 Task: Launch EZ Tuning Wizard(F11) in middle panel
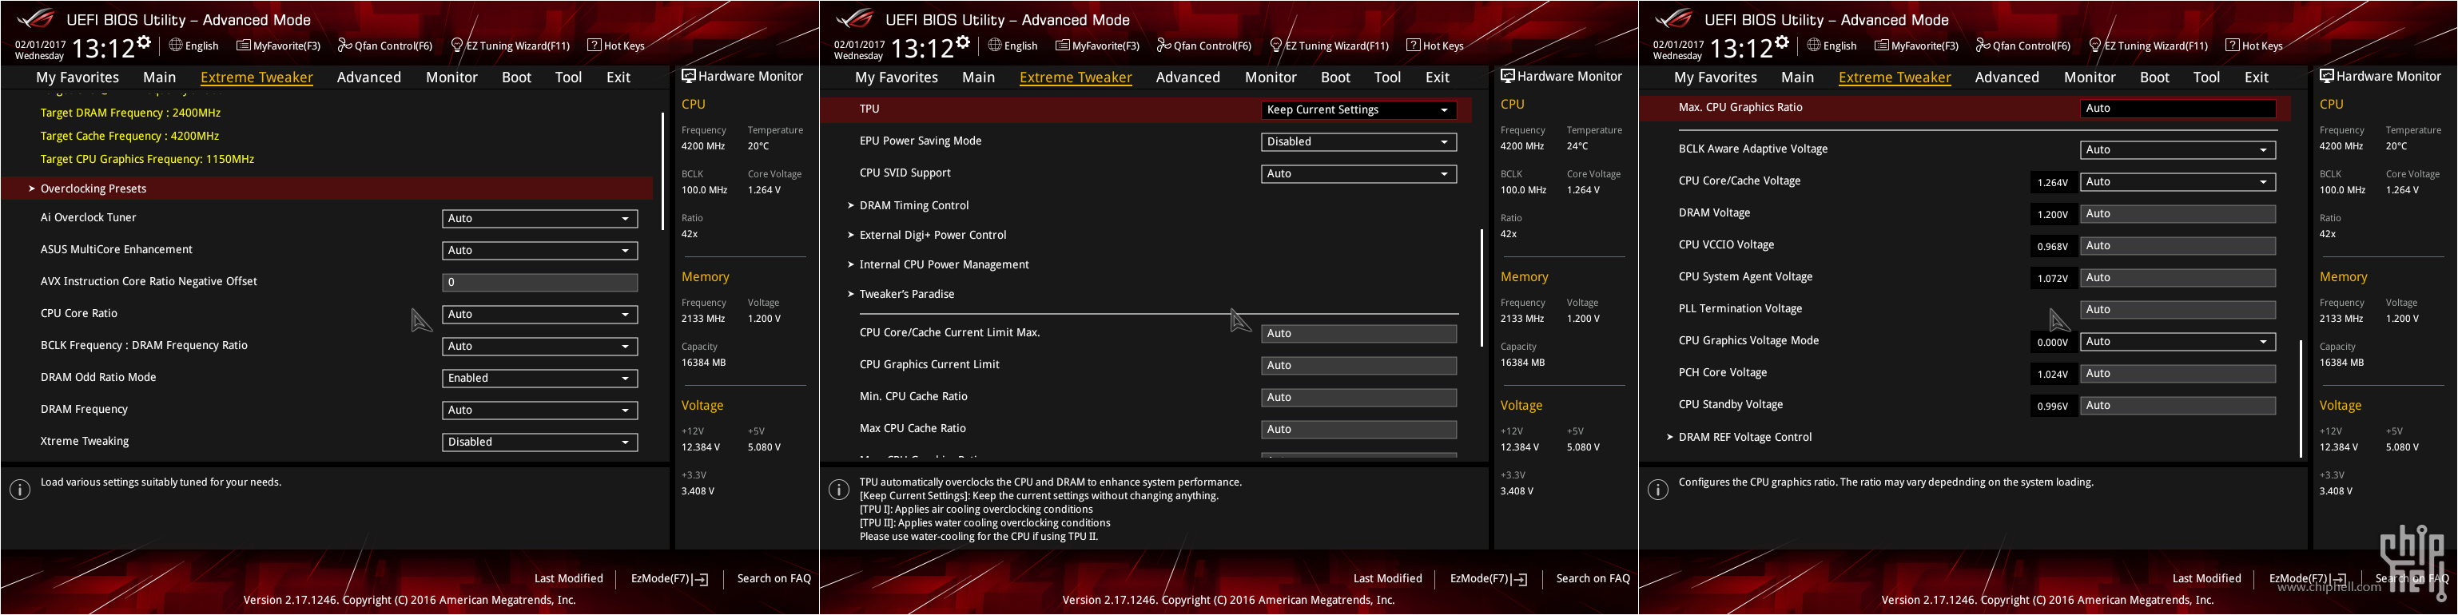coord(1329,46)
